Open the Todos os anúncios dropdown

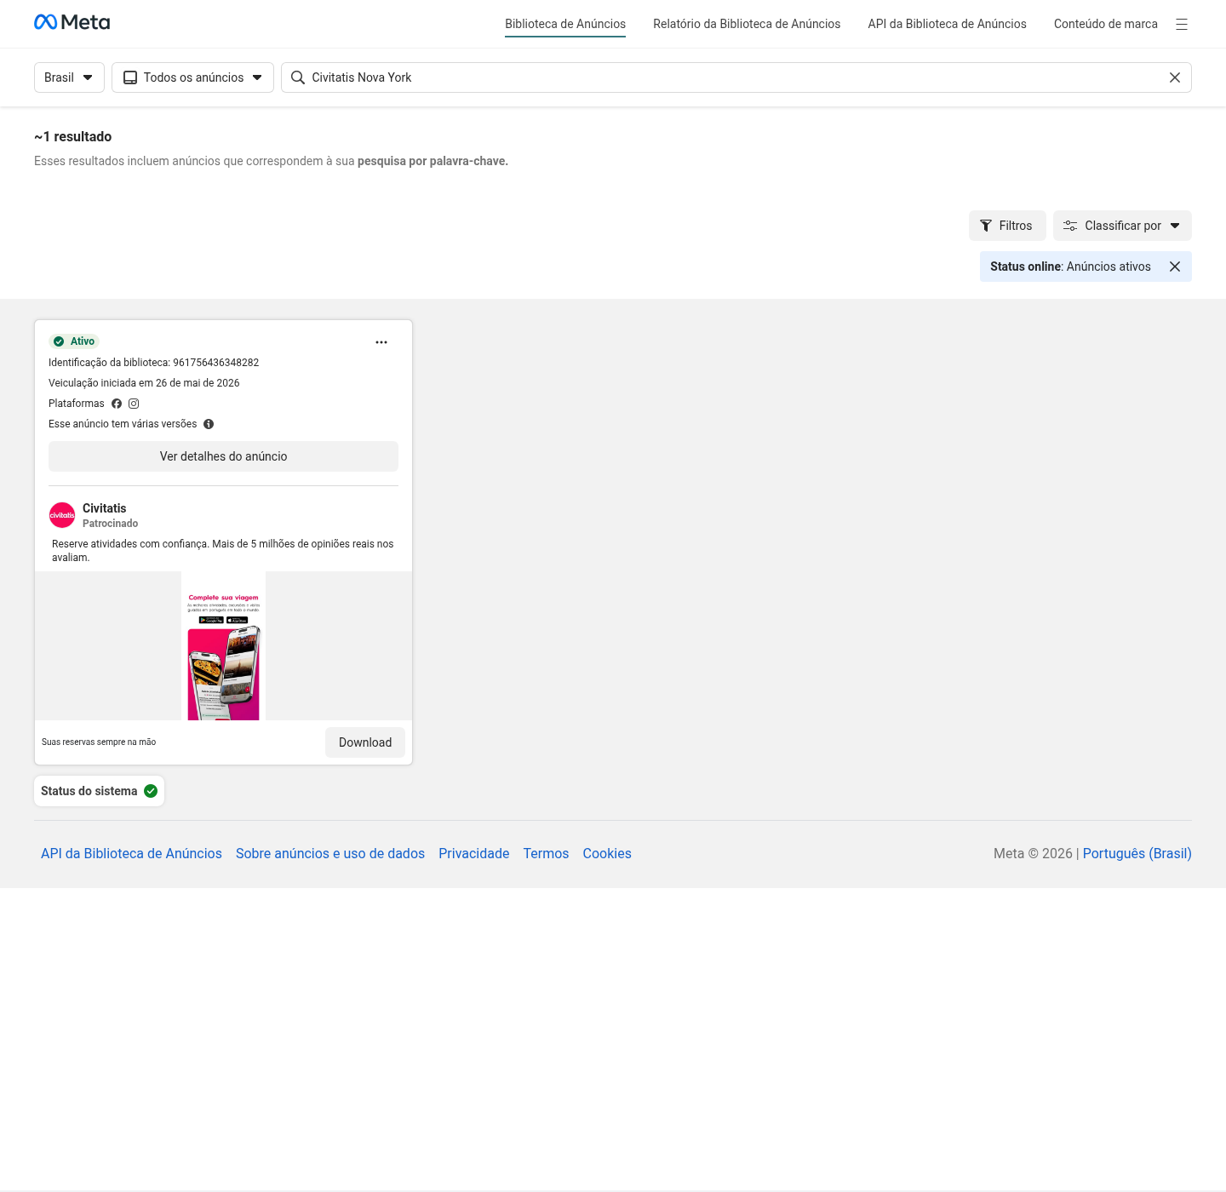coord(192,77)
